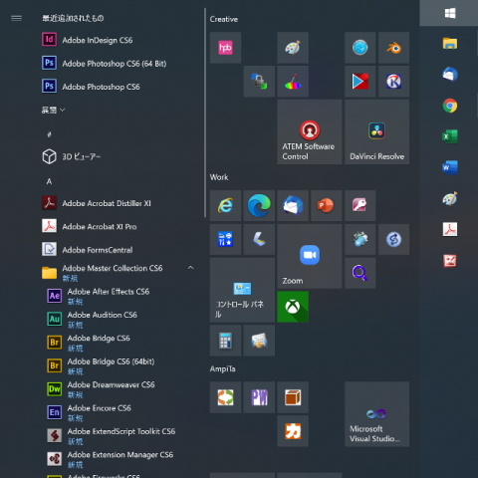Open Thunderbird tile in Work group
This screenshot has width=478, height=478.
[x=293, y=206]
